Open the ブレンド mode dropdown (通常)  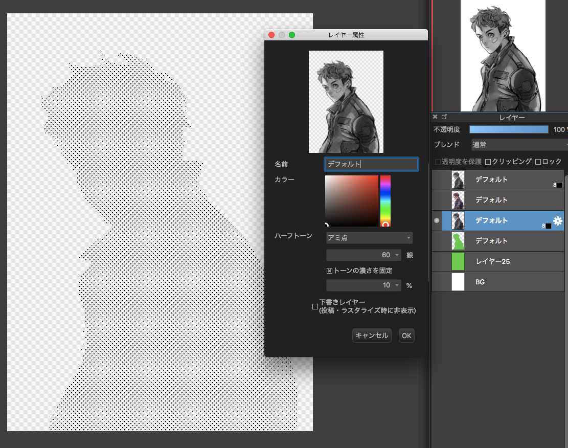coord(518,145)
